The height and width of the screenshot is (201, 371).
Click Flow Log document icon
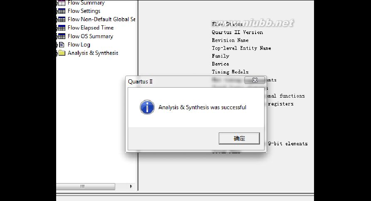(x=62, y=44)
